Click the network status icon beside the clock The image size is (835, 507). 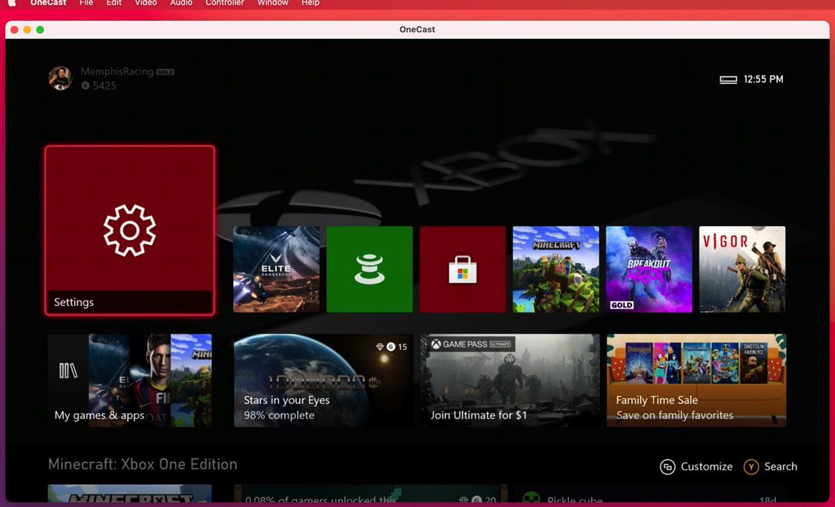728,80
